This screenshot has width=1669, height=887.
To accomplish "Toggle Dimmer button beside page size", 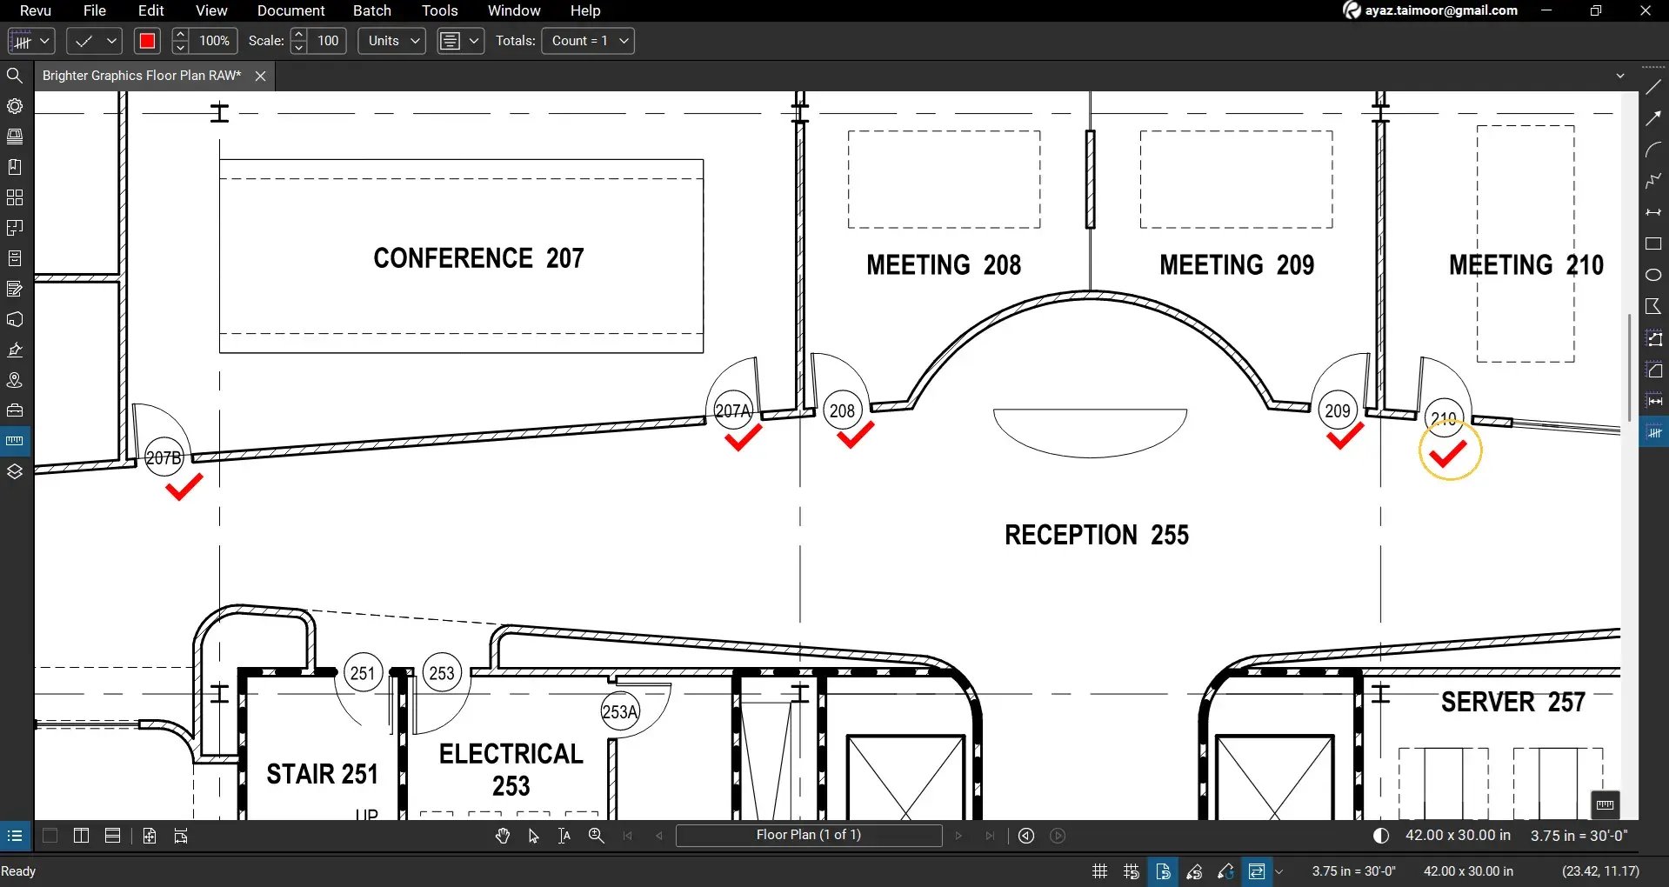I will [1381, 836].
